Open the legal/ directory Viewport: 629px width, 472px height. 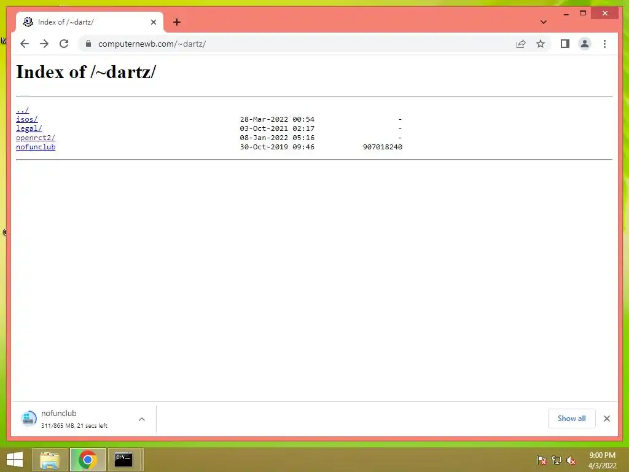(x=29, y=128)
